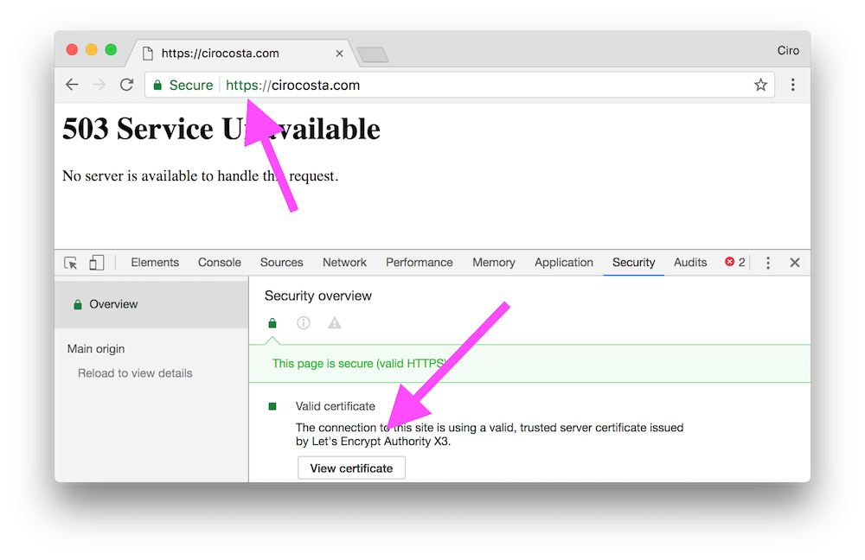Switch to the Audits tab
The height and width of the screenshot is (560, 865).
tap(690, 263)
